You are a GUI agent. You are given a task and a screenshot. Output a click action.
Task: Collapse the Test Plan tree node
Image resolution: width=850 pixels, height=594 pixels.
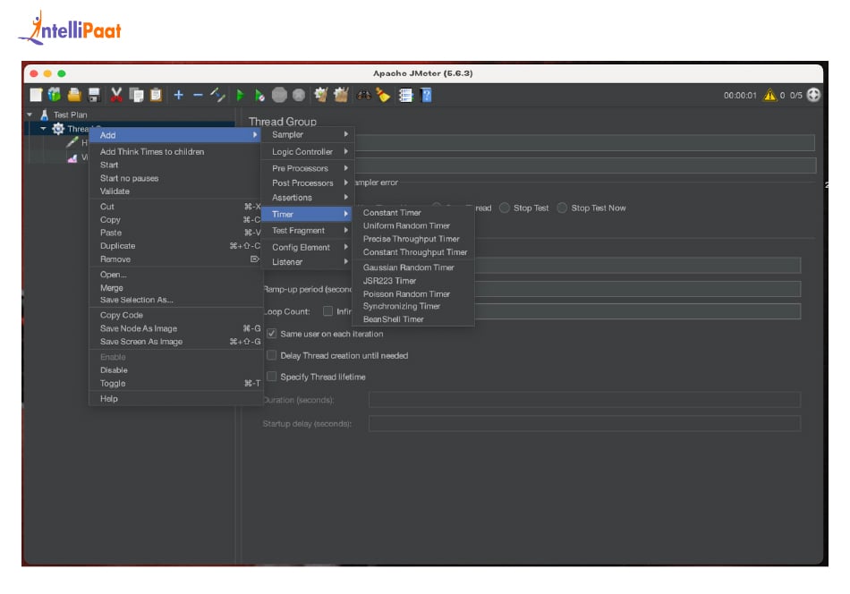click(30, 115)
